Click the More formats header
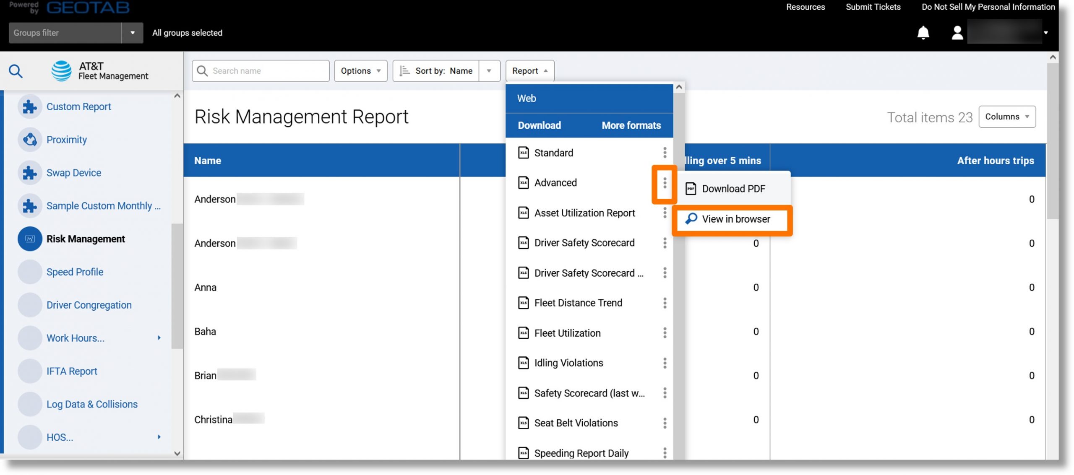The image size is (1074, 475). (x=631, y=125)
